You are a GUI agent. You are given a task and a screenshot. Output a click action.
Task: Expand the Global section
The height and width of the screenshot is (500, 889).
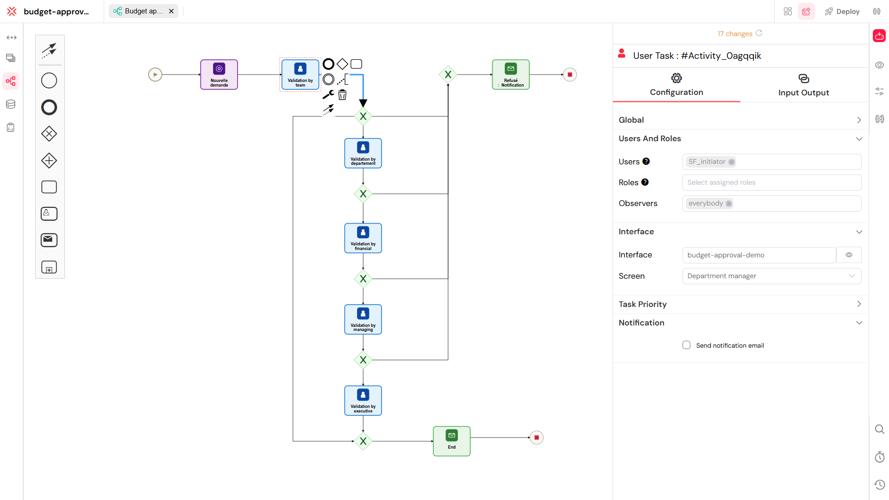coord(859,119)
